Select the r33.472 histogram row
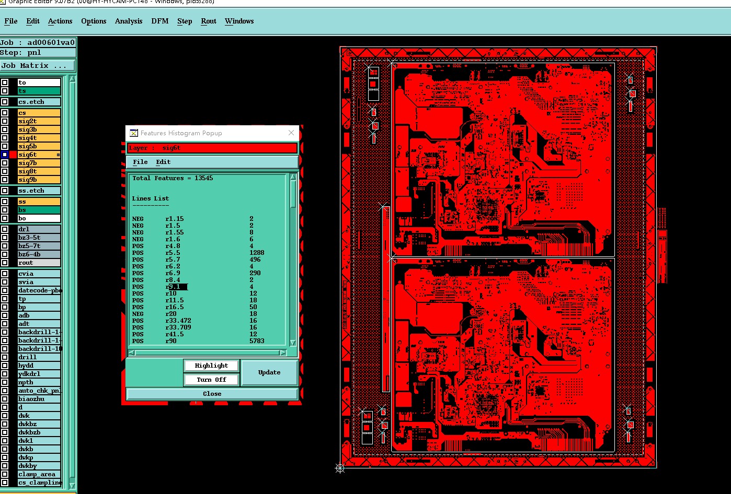Image resolution: width=731 pixels, height=494 pixels. coord(195,321)
